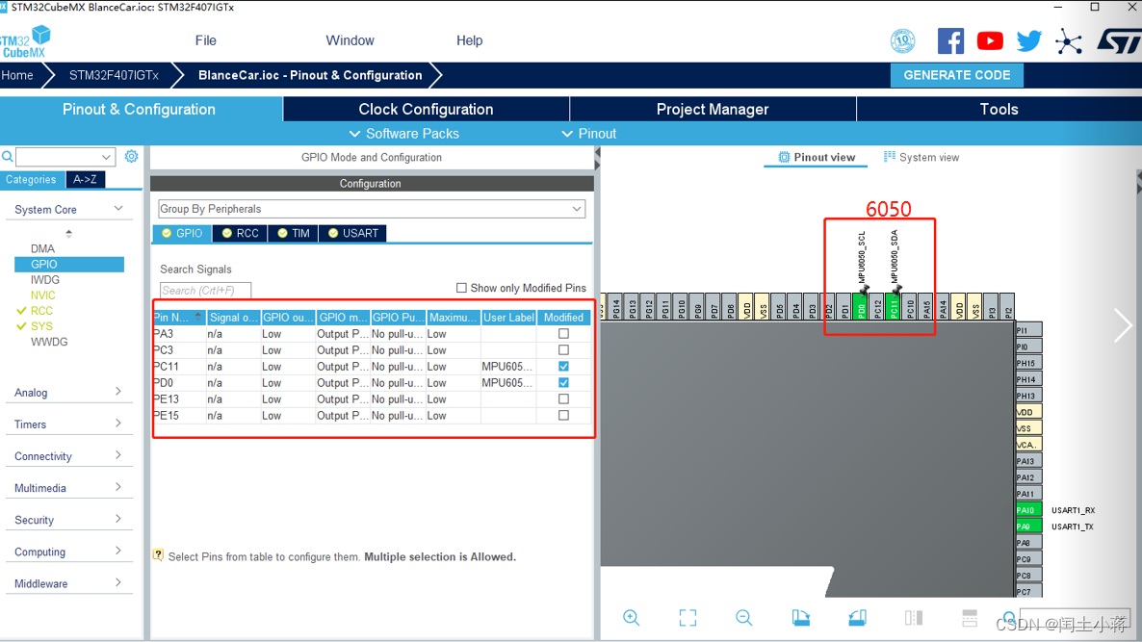This screenshot has height=642, width=1142.
Task: Click the vertical split view icon
Action: [913, 618]
